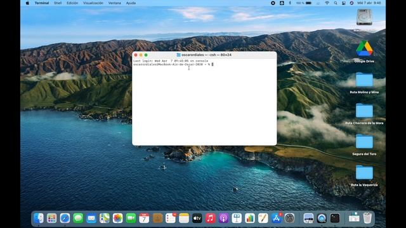Image resolution: width=406 pixels, height=228 pixels.
Task: Open System Preferences gear icon
Action: (289, 218)
